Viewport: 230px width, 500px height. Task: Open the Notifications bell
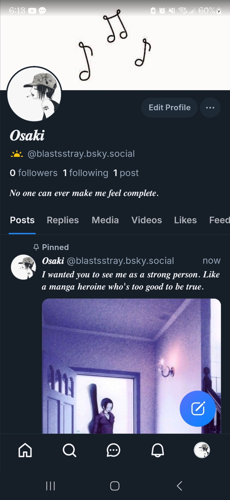click(158, 450)
